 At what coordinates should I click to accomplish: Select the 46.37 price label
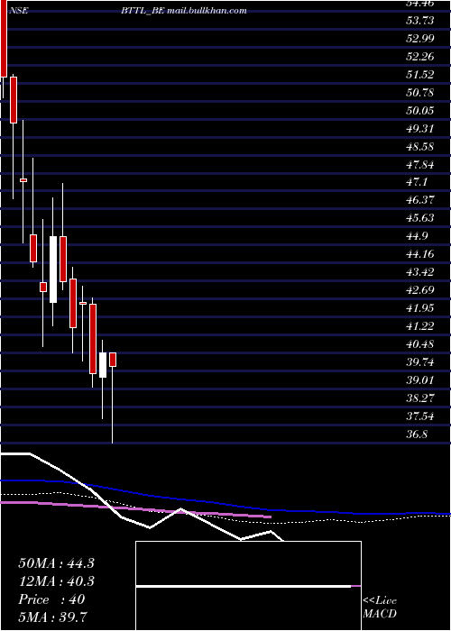click(420, 200)
